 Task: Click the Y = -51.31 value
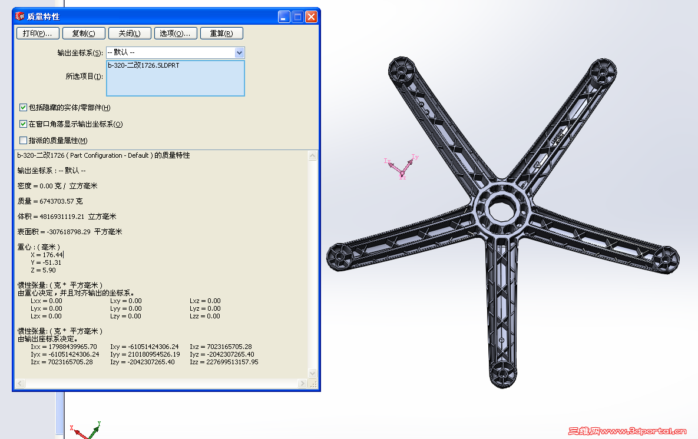(46, 262)
